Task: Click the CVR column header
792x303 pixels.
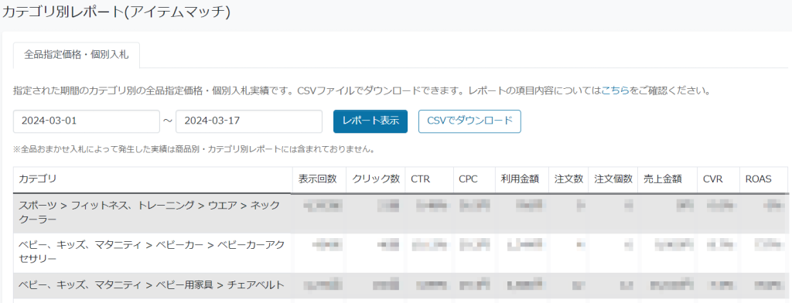Action: (x=719, y=179)
